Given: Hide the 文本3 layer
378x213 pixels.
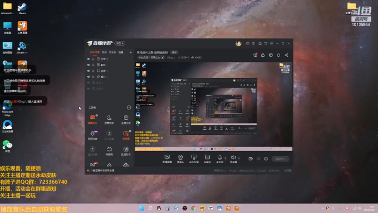Looking at the screenshot, I should pos(88,59).
